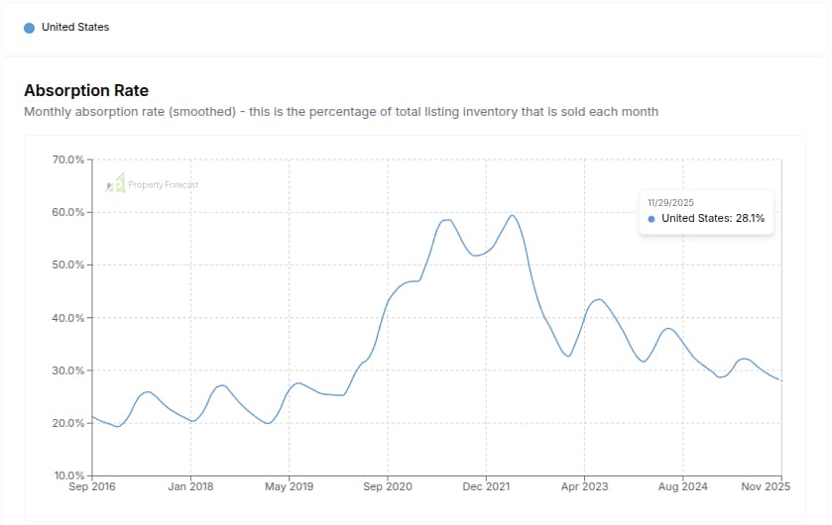Click the chart subtitle description text
The image size is (832, 525).
340,112
